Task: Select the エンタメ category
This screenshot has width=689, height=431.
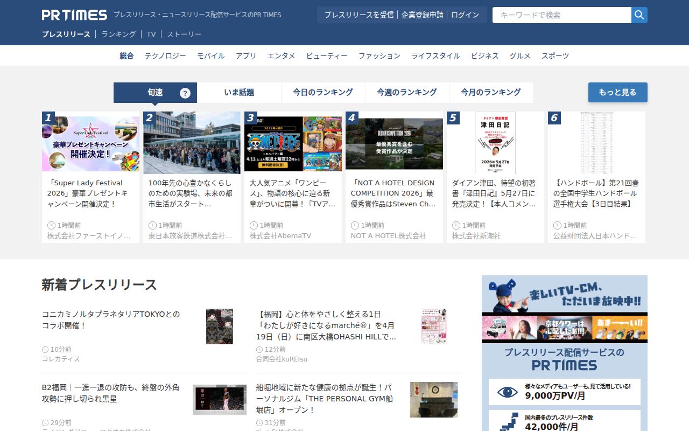Action: 282,56
